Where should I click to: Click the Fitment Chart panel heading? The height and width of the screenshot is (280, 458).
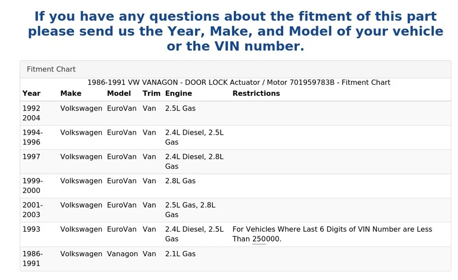tap(51, 69)
